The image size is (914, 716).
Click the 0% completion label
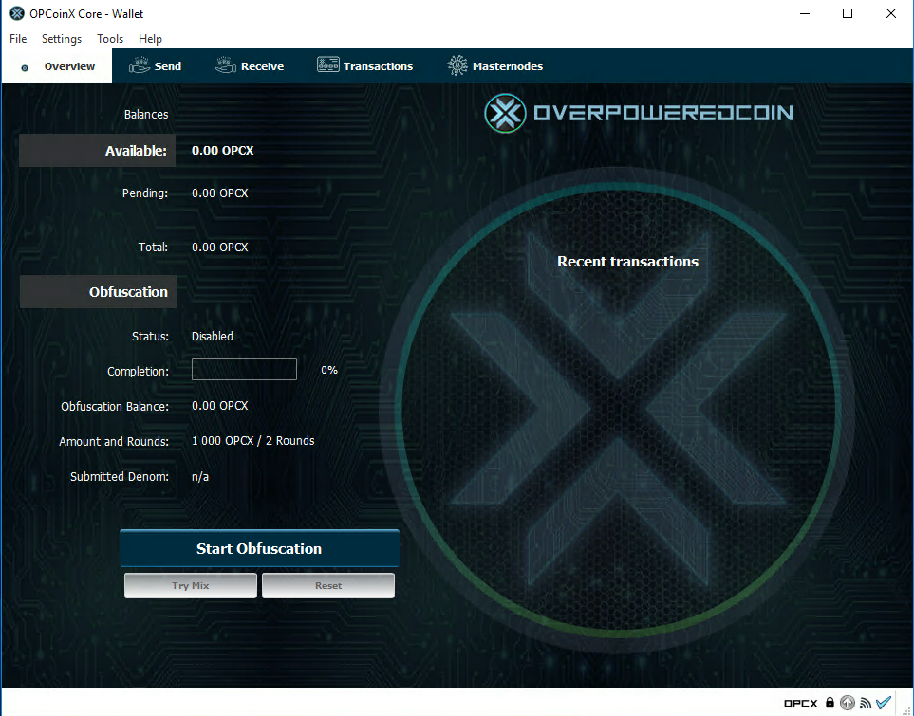click(x=329, y=370)
